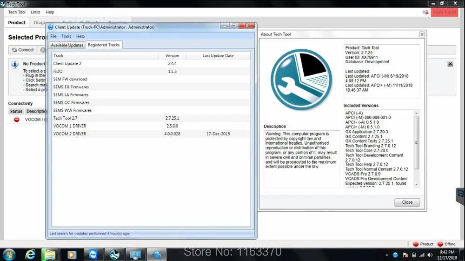Viewport: 465px width, 261px height.
Task: Open Action Center flag tray icon
Action: coord(405,255)
